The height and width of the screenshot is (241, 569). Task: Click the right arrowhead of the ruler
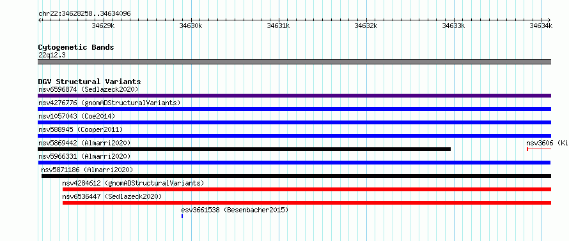pos(549,20)
